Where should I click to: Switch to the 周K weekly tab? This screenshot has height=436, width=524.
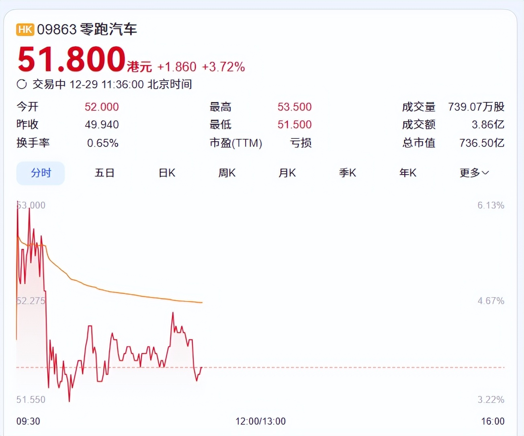point(227,173)
